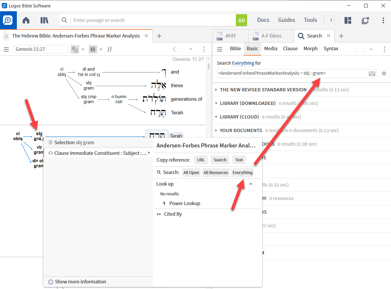Search Everything from context menu
Viewport: 391px width, 289px height.
(242, 173)
